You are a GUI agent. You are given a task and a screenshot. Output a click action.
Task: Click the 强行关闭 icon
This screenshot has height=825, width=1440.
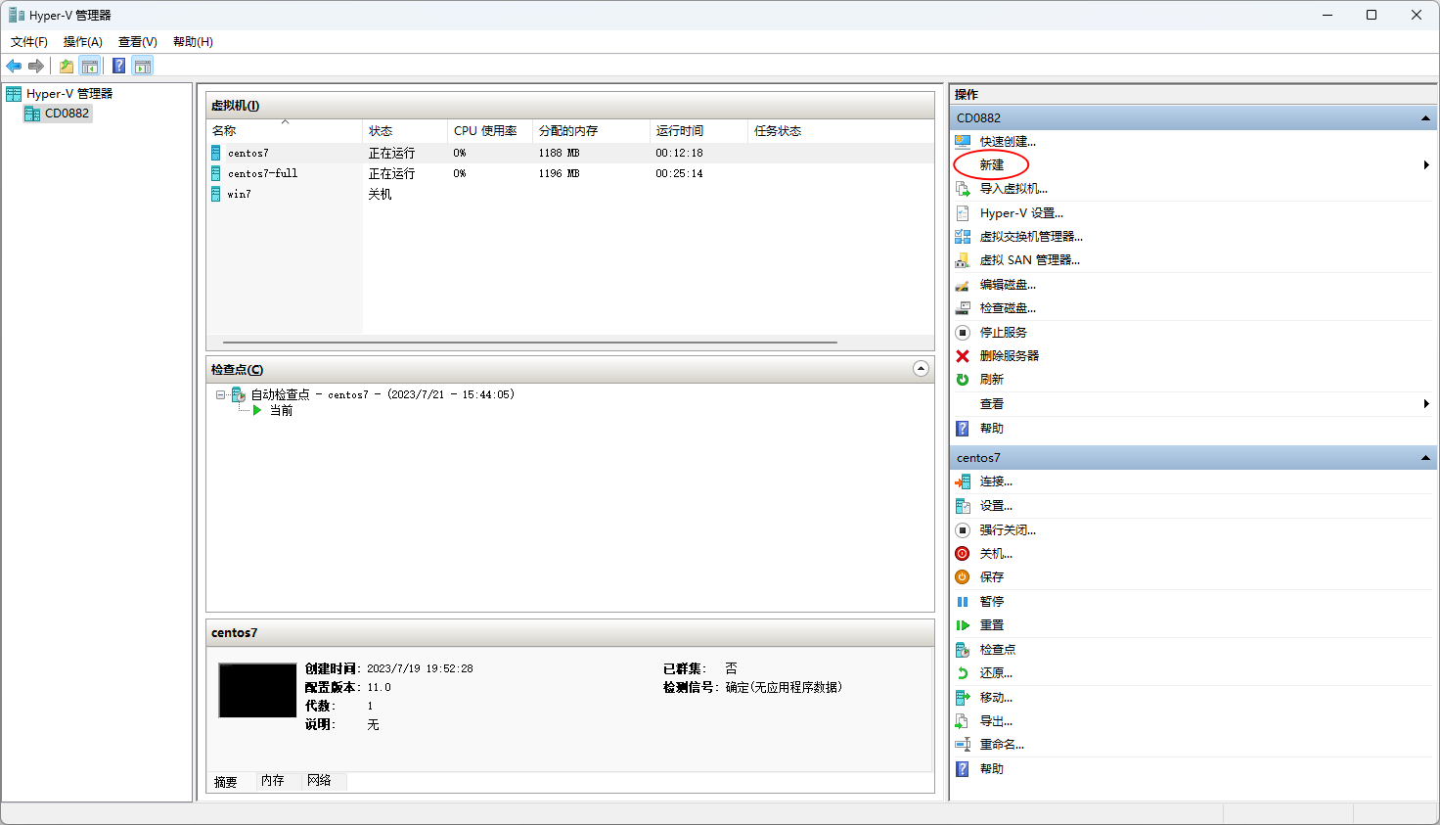pyautogui.click(x=963, y=529)
